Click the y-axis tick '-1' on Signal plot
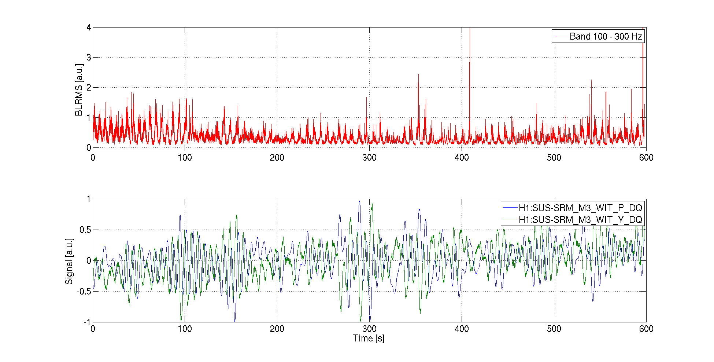Image resolution: width=714 pixels, height=362 pixels. tap(87, 322)
